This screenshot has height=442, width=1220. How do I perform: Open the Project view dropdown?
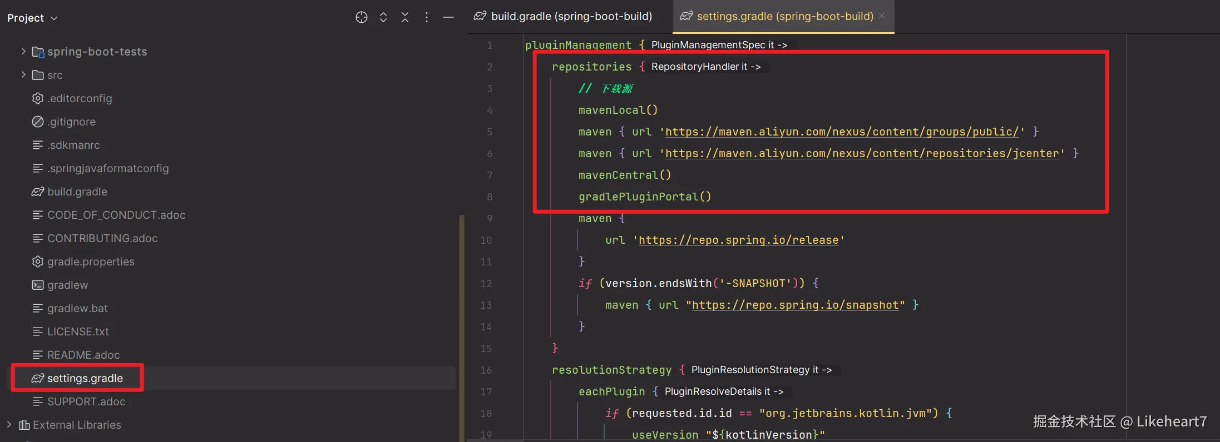point(32,18)
